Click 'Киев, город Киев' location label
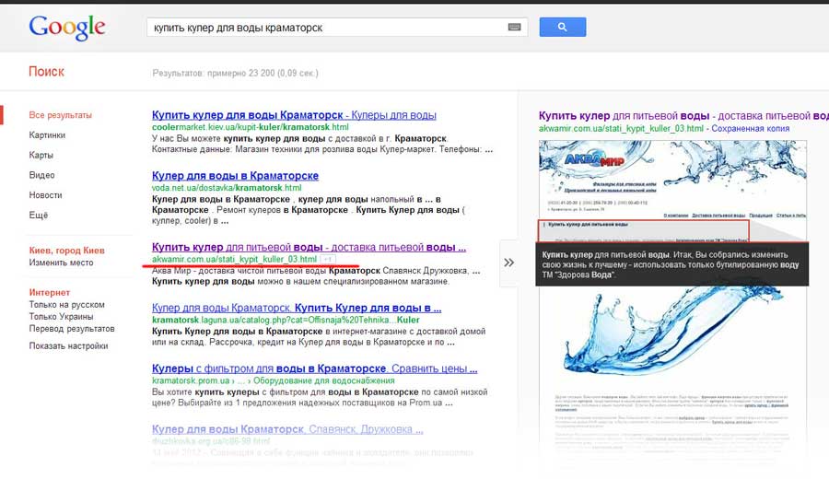829x479 pixels. (66, 251)
